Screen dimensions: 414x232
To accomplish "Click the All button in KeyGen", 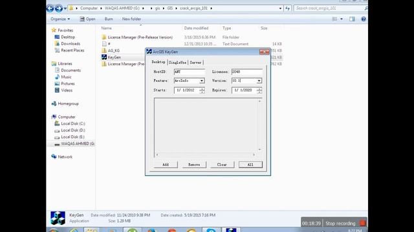I will point(250,165).
